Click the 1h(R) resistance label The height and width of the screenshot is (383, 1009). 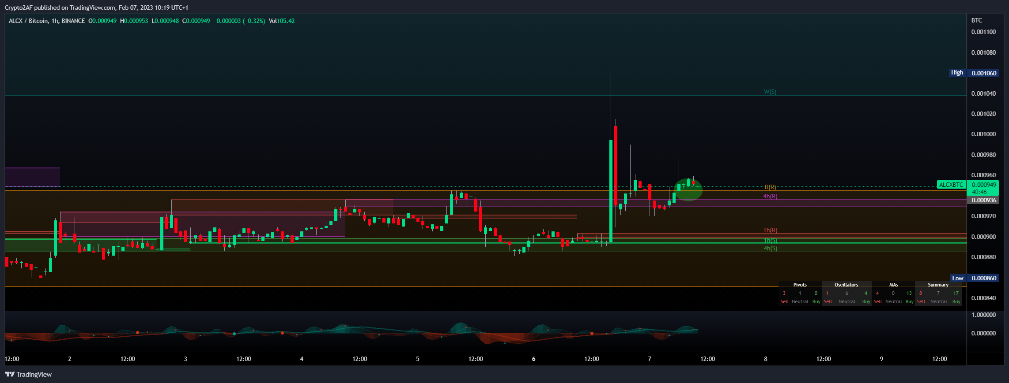pyautogui.click(x=771, y=230)
